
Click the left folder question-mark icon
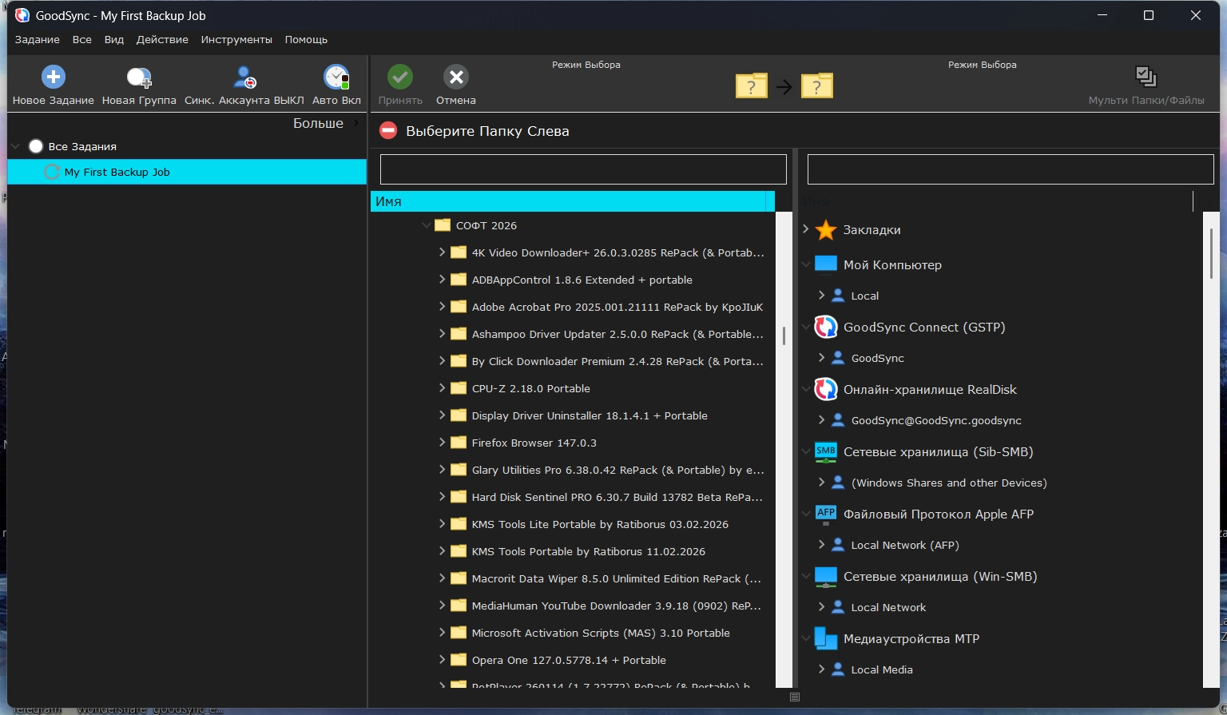click(x=751, y=85)
